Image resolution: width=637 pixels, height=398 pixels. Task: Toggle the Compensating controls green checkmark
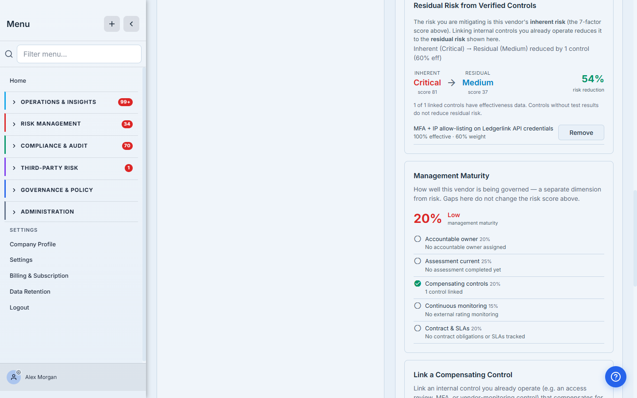[x=418, y=283]
